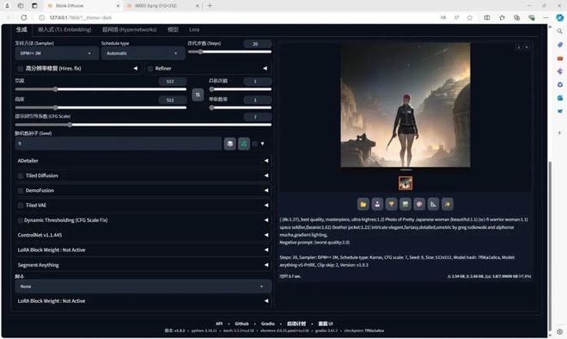Switch to the Hypernetworks tab
The width and height of the screenshot is (567, 339).
[130, 30]
